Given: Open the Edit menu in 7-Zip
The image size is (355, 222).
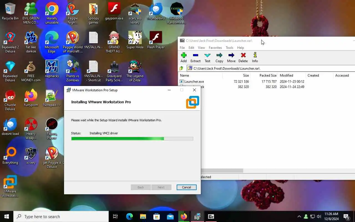Looking at the screenshot, I should click(191, 48).
